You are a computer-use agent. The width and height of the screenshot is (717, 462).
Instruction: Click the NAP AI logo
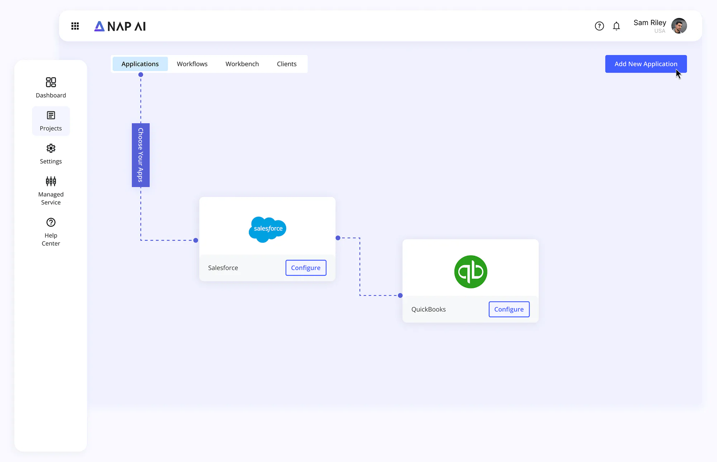[120, 26]
